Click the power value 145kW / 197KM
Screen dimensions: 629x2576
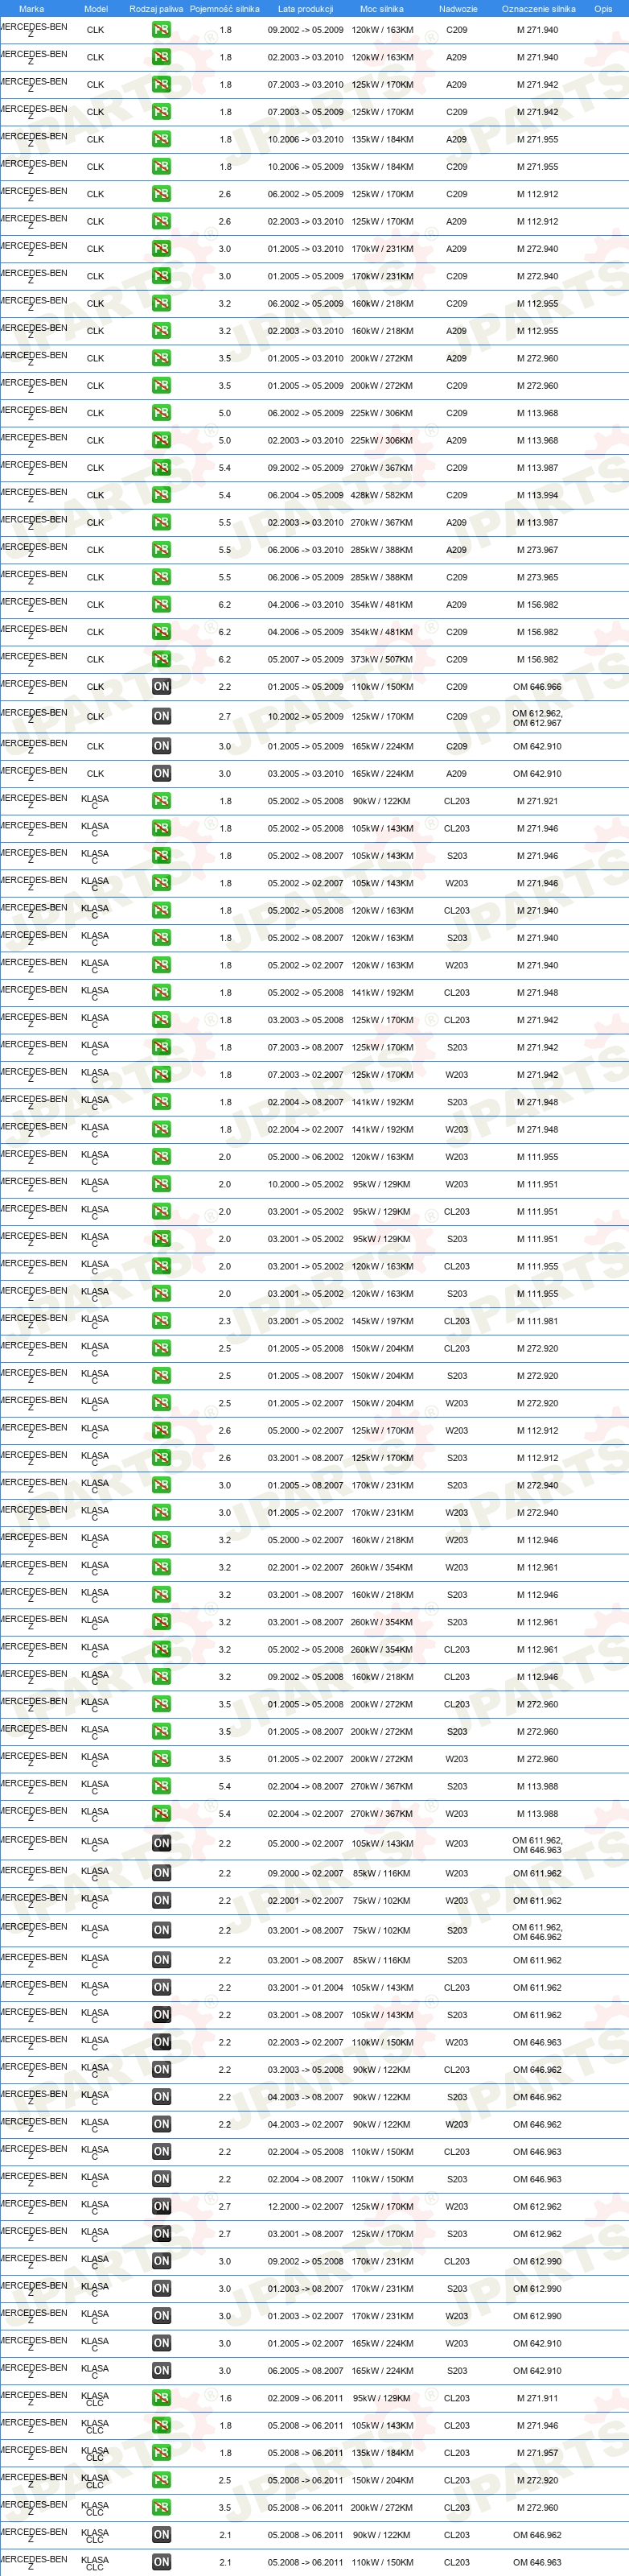[381, 1321]
